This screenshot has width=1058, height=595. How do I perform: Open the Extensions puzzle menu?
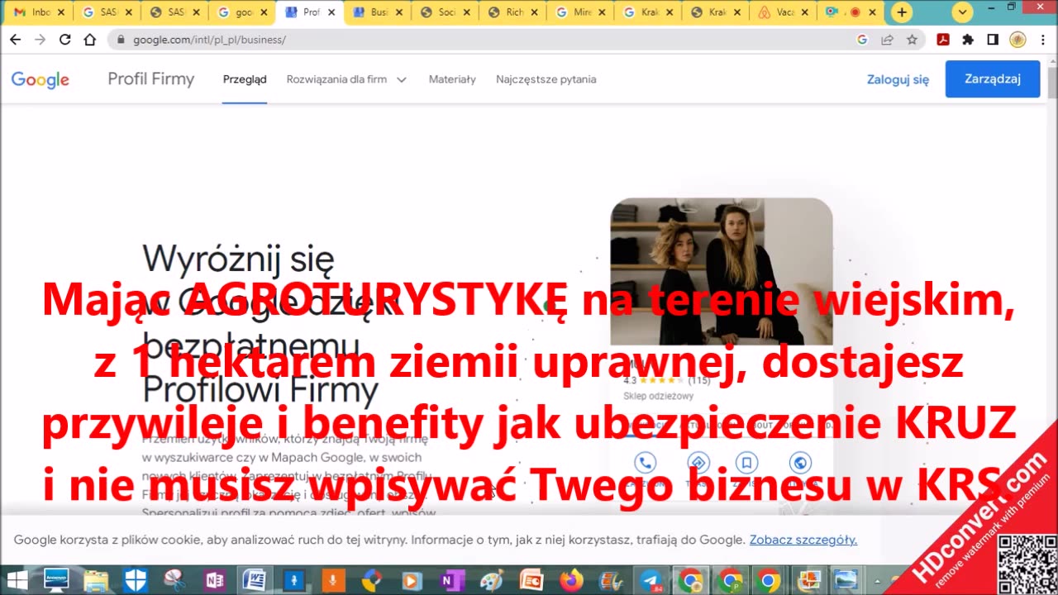pyautogui.click(x=968, y=40)
